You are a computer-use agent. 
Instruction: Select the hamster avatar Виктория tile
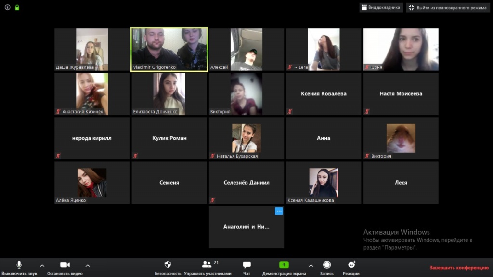(401, 138)
